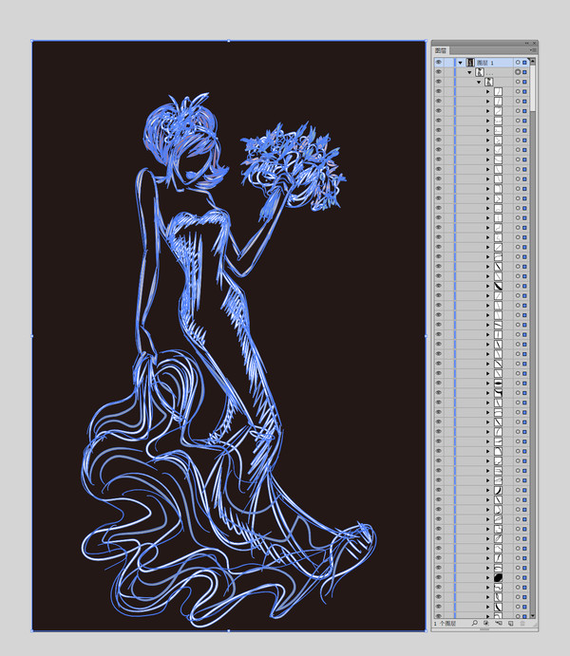Click the thumbnail of the dotted-name group

(x=480, y=72)
